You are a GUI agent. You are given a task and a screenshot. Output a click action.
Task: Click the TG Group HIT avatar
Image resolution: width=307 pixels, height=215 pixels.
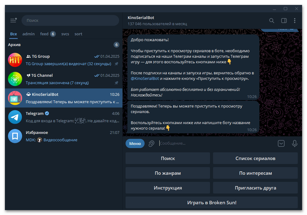pyautogui.click(x=15, y=60)
